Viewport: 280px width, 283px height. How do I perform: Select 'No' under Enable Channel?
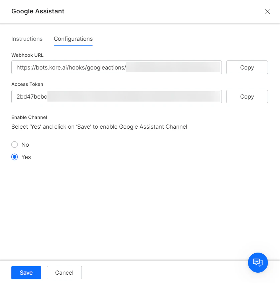(14, 145)
